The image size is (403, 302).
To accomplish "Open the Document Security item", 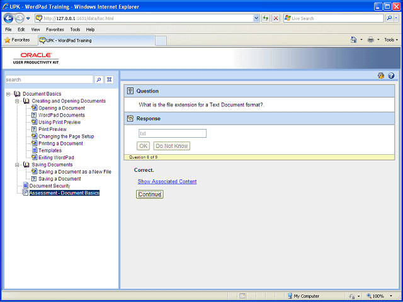I will click(x=50, y=186).
